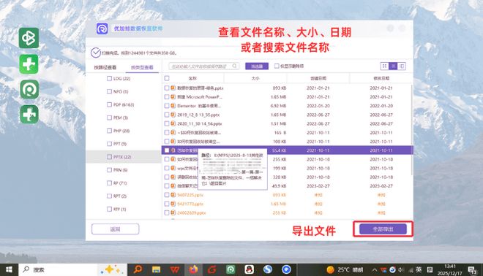Click the scan complete checkmark icon
483x276 pixels.
(x=96, y=53)
